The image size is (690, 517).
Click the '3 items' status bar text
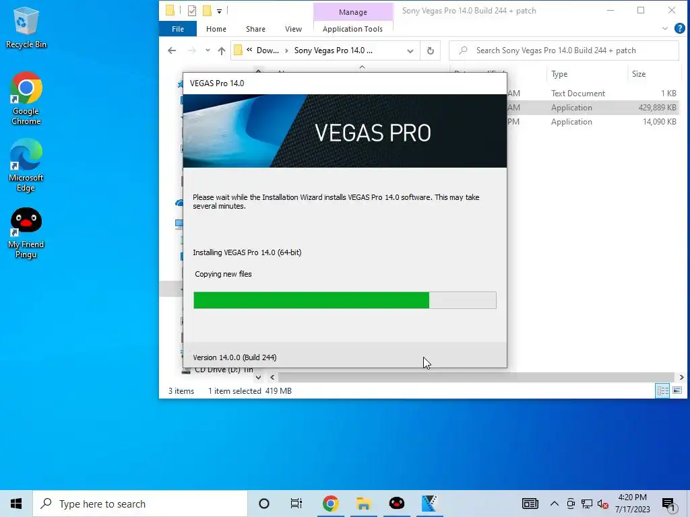(x=181, y=391)
